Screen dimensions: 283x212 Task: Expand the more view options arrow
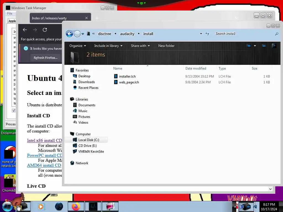[x=255, y=46]
